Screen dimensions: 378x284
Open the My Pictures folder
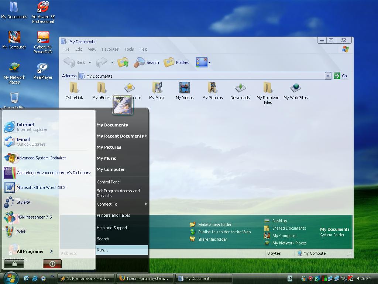tap(212, 91)
